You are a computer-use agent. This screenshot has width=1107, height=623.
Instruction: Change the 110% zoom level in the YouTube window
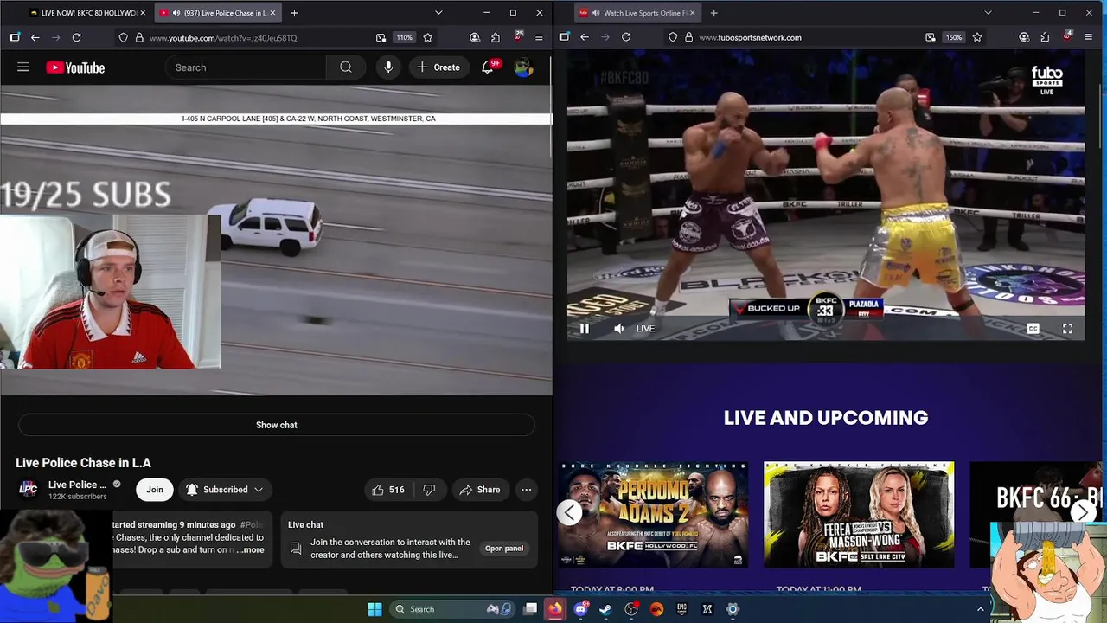(405, 37)
